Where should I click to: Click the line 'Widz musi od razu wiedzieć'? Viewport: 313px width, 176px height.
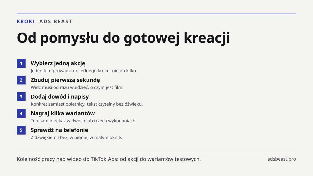pos(77,87)
